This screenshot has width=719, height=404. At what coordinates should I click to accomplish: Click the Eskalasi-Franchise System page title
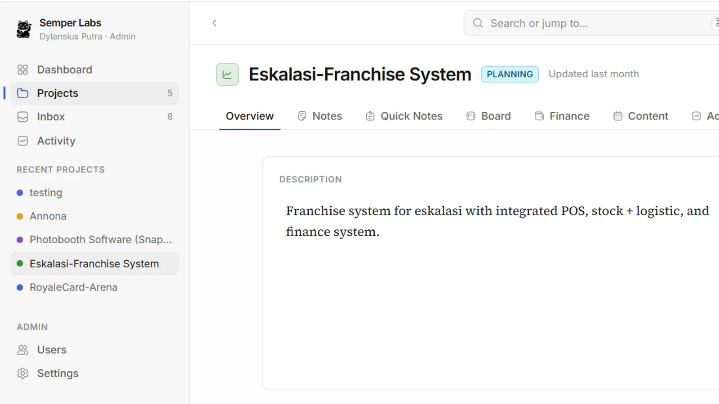360,75
